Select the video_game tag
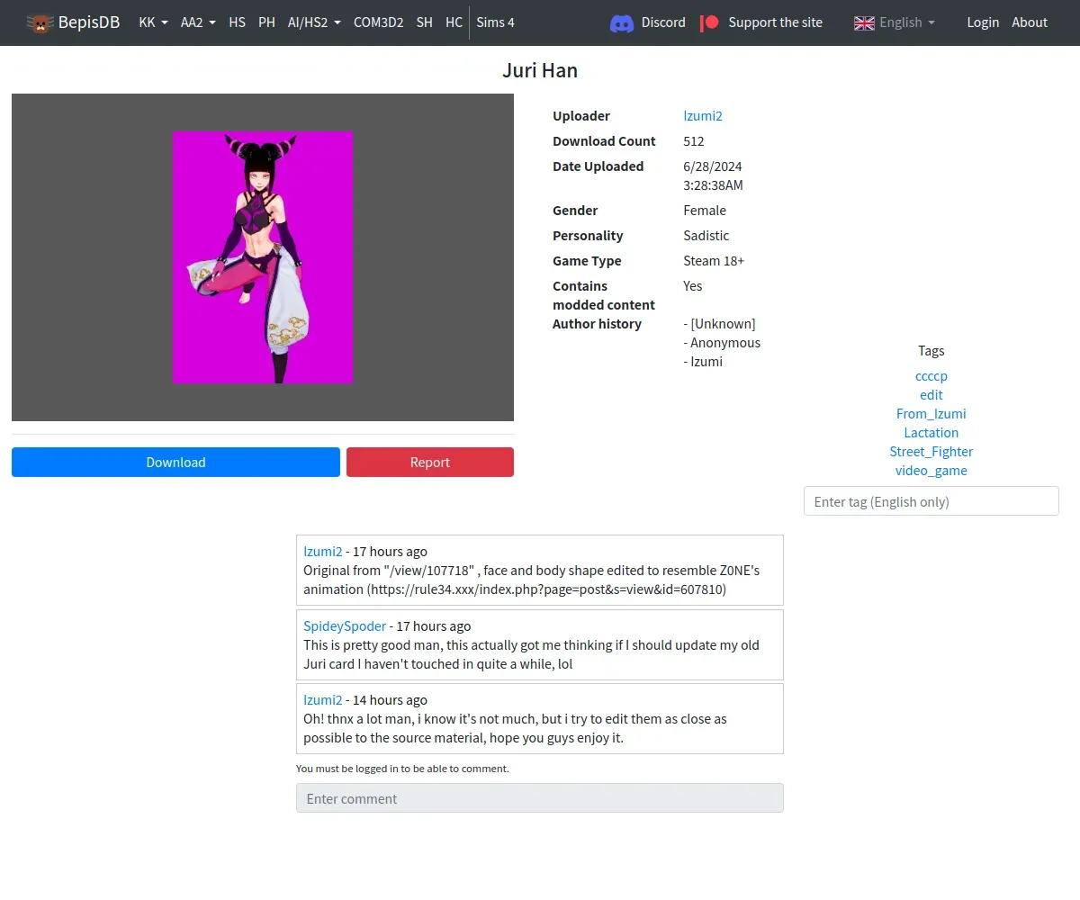The image size is (1080, 900). pos(931,471)
